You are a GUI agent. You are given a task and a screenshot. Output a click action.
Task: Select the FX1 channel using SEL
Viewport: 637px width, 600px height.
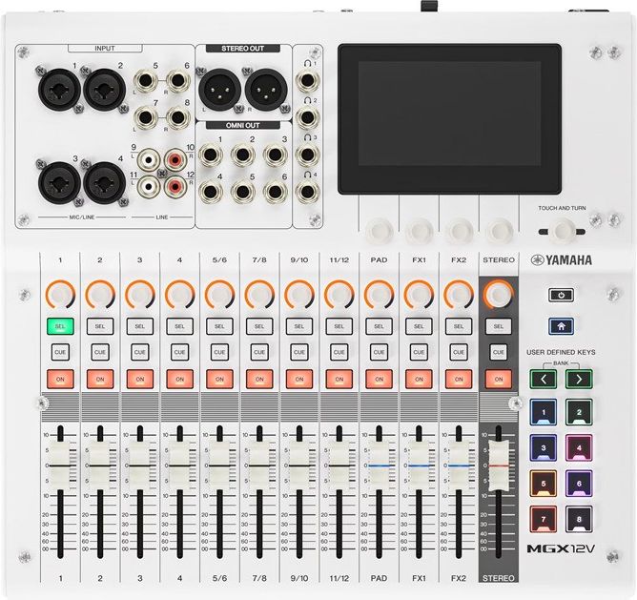point(418,326)
